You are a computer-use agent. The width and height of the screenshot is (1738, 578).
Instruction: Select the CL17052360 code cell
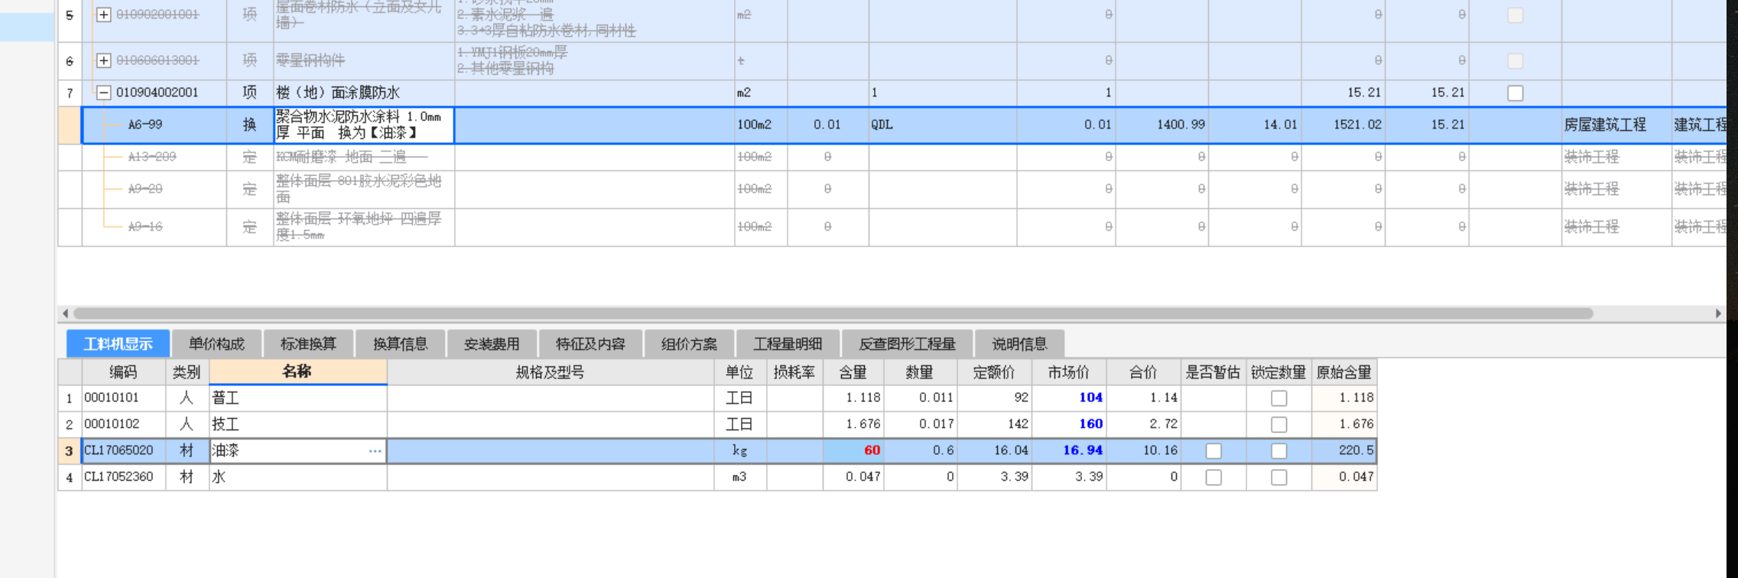(x=124, y=477)
